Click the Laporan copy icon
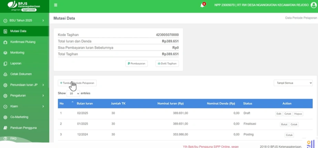 click(6, 64)
